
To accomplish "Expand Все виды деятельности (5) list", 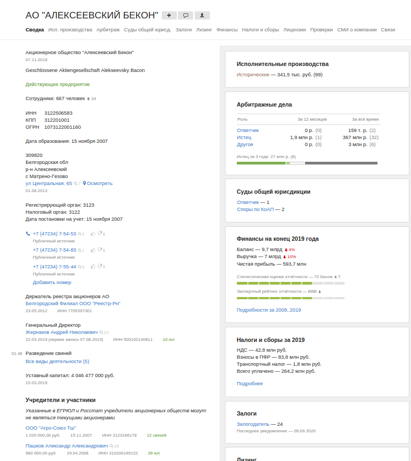I will tap(57, 361).
